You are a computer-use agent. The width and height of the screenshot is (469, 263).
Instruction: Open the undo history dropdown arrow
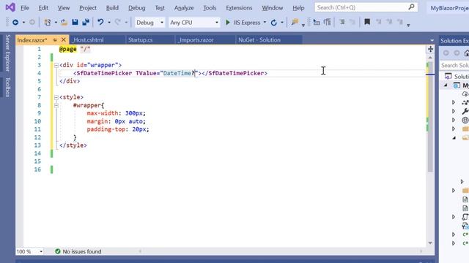click(x=109, y=23)
